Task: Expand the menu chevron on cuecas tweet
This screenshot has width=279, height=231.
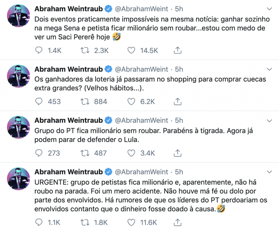Action: coord(269,69)
